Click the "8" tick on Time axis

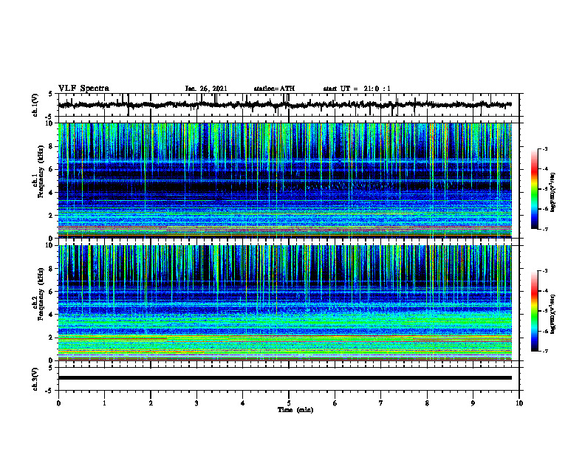(427, 403)
